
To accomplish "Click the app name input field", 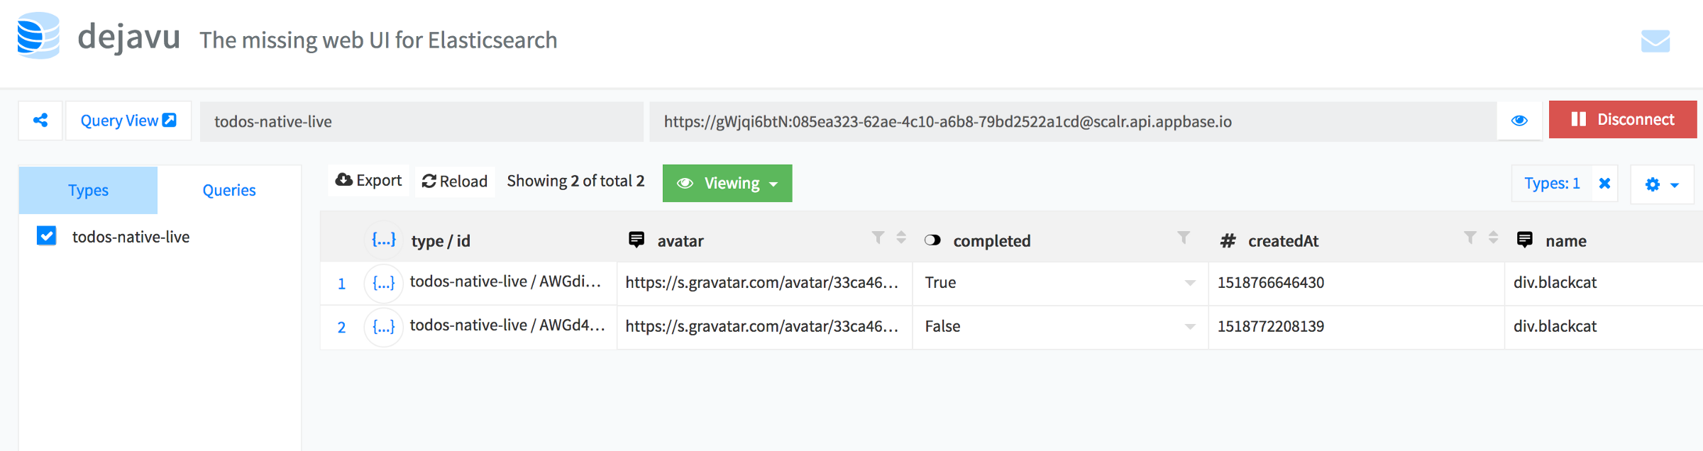I will click(421, 121).
